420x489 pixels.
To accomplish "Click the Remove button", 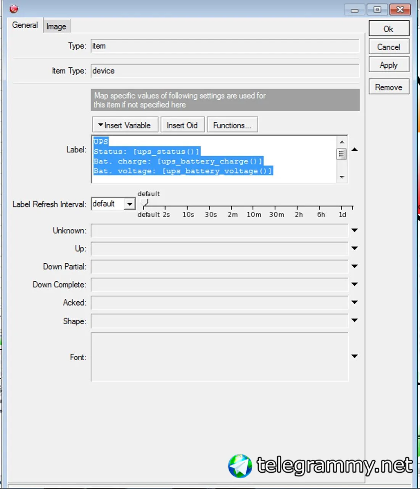I will tap(389, 87).
